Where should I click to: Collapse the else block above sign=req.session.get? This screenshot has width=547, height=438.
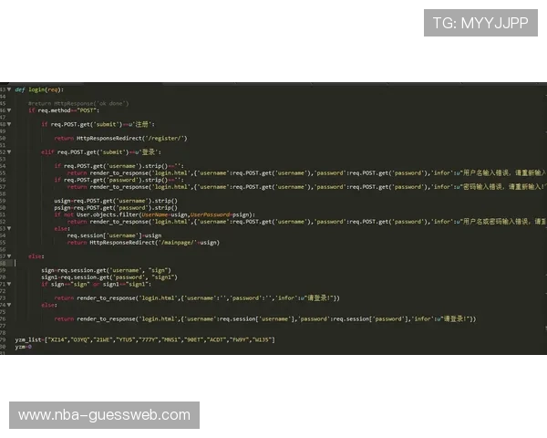[9, 256]
